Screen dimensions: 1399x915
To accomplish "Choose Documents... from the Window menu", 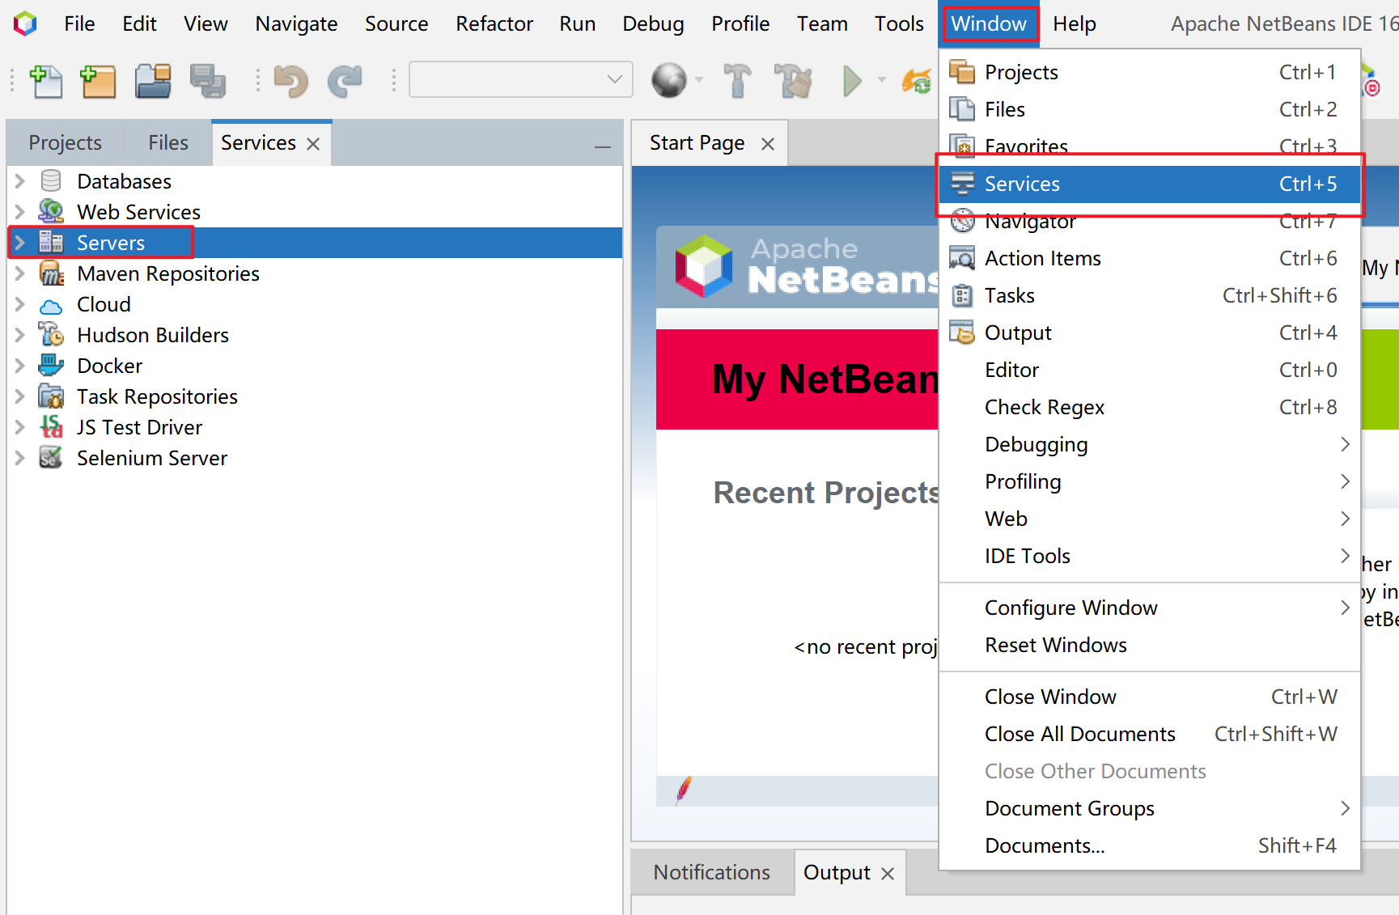I will (x=1149, y=845).
